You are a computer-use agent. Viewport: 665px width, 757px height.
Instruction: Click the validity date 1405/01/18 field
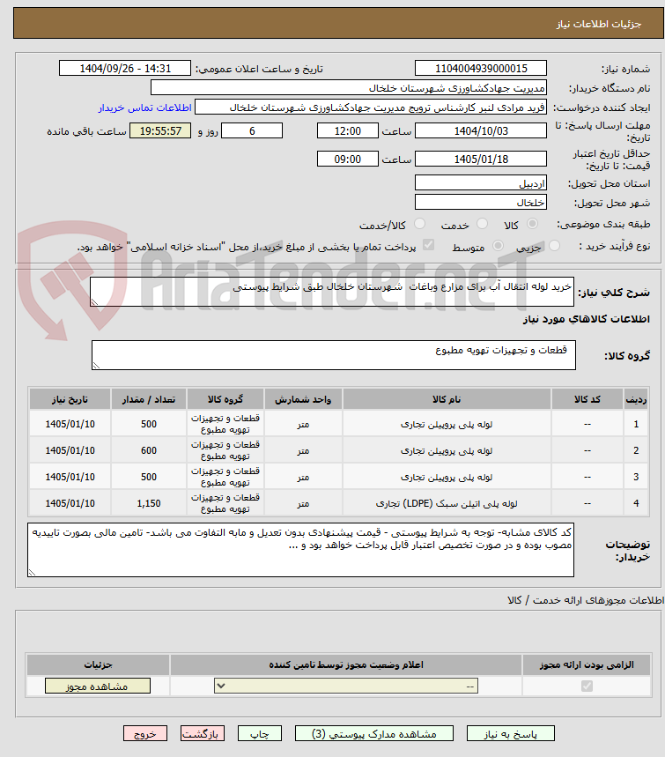481,159
